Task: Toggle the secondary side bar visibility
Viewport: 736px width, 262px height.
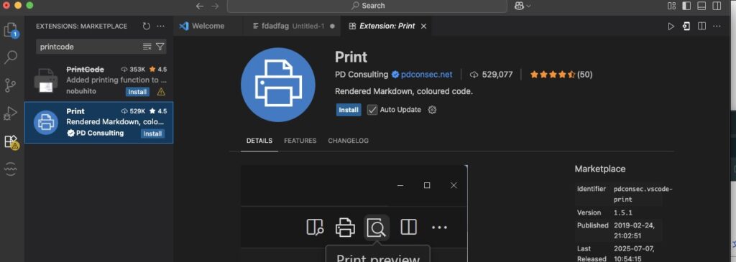Action: (x=717, y=6)
